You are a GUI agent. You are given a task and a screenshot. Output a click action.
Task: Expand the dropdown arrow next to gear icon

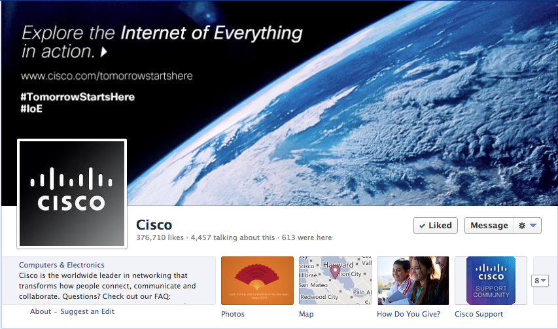[533, 226]
